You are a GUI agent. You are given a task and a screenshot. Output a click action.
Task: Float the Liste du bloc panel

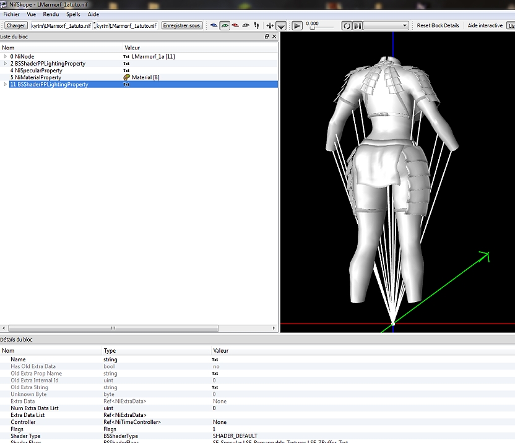[267, 37]
